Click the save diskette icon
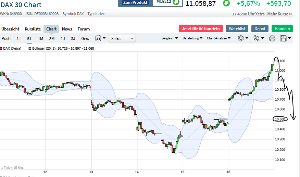The height and width of the screenshot is (177, 300). 284,38
